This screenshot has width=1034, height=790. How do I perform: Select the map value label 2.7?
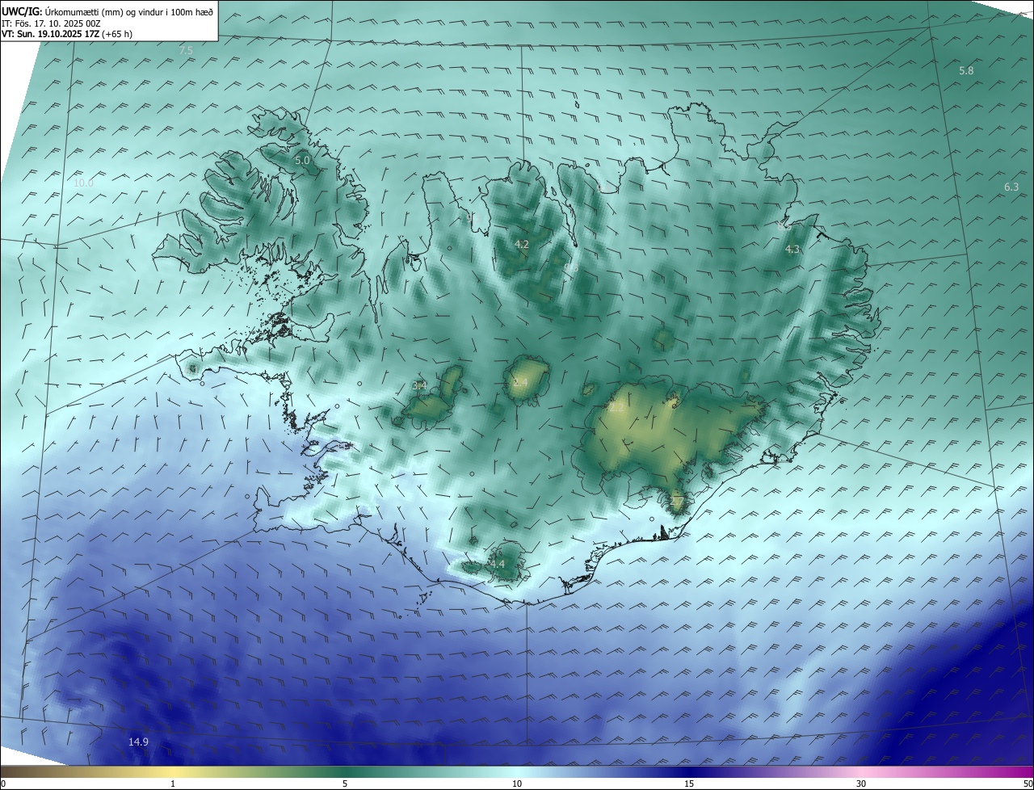click(x=677, y=502)
